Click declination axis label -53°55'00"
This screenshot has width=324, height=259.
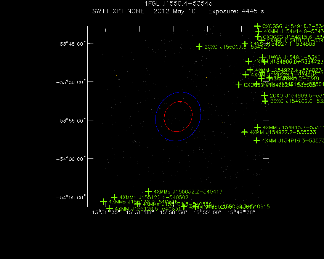click(71, 121)
